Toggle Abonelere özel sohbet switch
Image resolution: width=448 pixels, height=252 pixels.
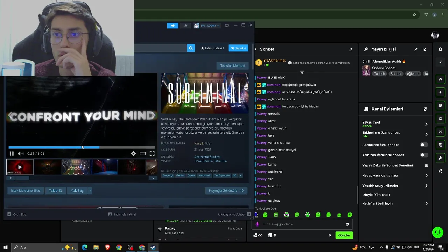[x=424, y=145]
